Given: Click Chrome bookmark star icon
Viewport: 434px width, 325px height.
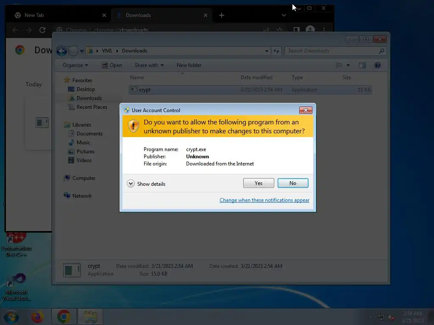Looking at the screenshot, I should [x=280, y=30].
